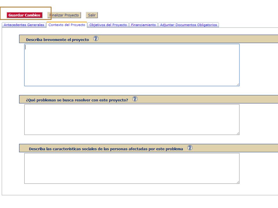
Task: Click the heading 'Describa brevemente el proyecto'
Action: [x=57, y=40]
